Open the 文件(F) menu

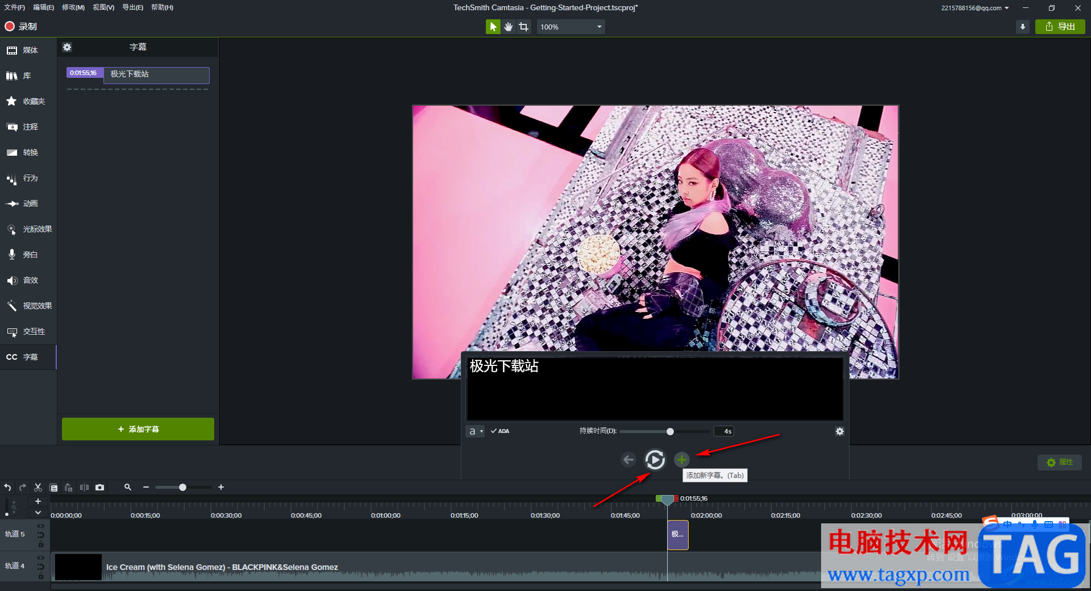(x=15, y=7)
